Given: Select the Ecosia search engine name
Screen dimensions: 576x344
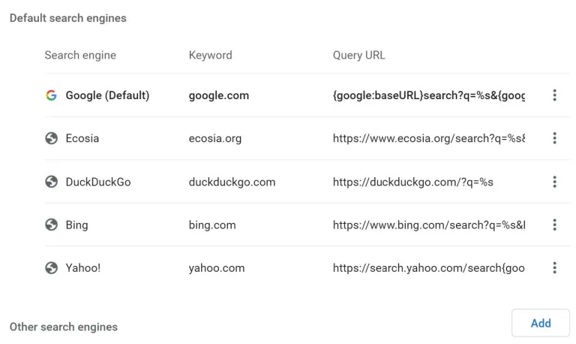Looking at the screenshot, I should click(x=82, y=138).
